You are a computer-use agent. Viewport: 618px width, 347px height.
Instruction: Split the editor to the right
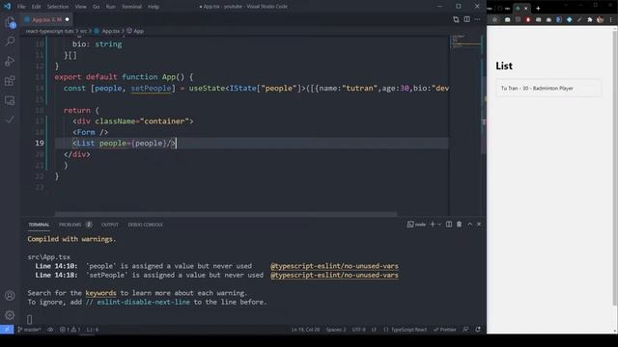466,19
